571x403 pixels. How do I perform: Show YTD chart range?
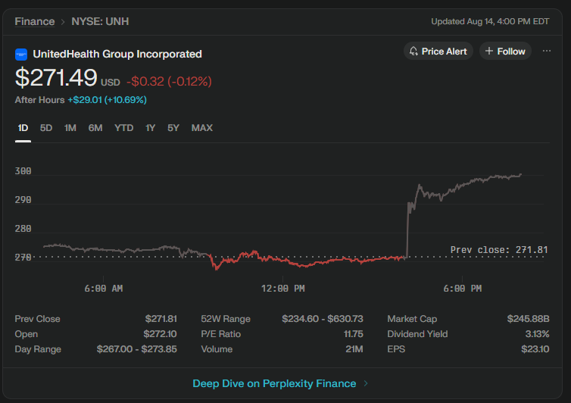[x=123, y=128]
